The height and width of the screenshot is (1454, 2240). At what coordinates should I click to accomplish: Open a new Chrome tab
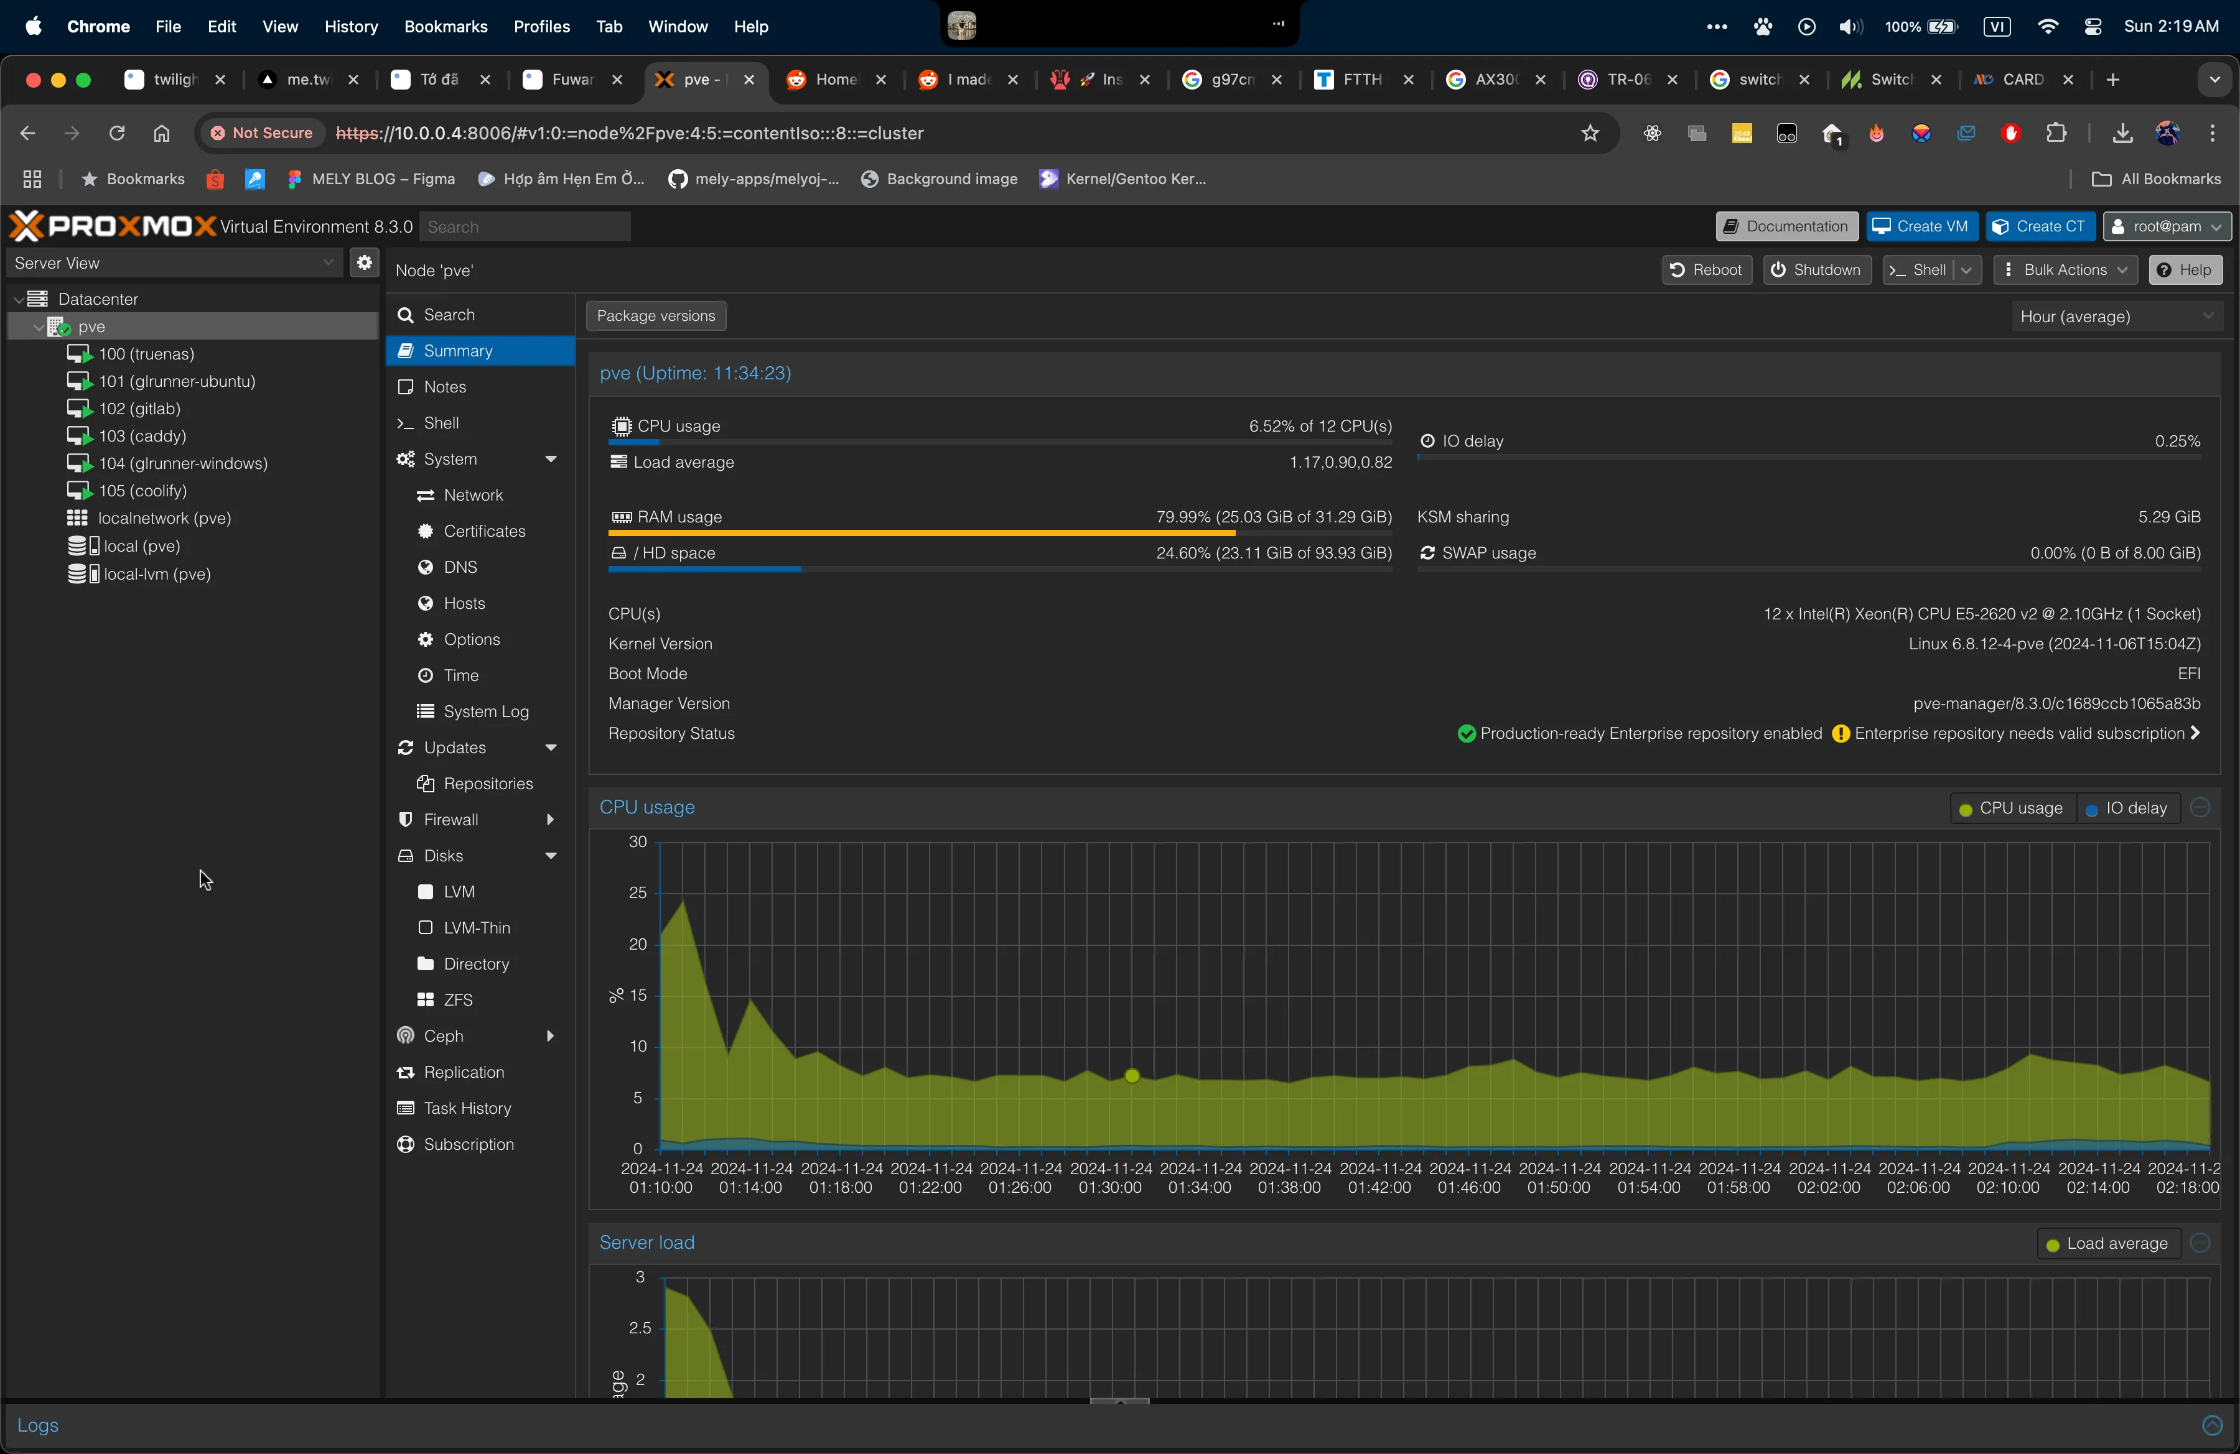(2113, 80)
